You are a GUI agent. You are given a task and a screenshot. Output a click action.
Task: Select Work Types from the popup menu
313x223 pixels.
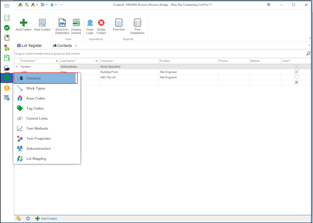pyautogui.click(x=36, y=88)
